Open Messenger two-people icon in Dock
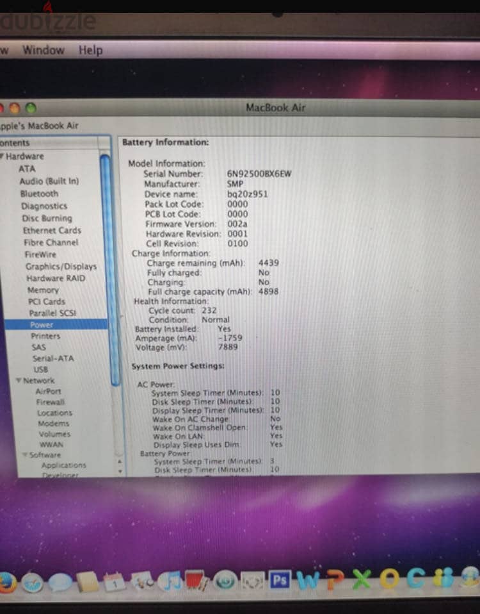Screen dimensions: 480x614 point(444,577)
